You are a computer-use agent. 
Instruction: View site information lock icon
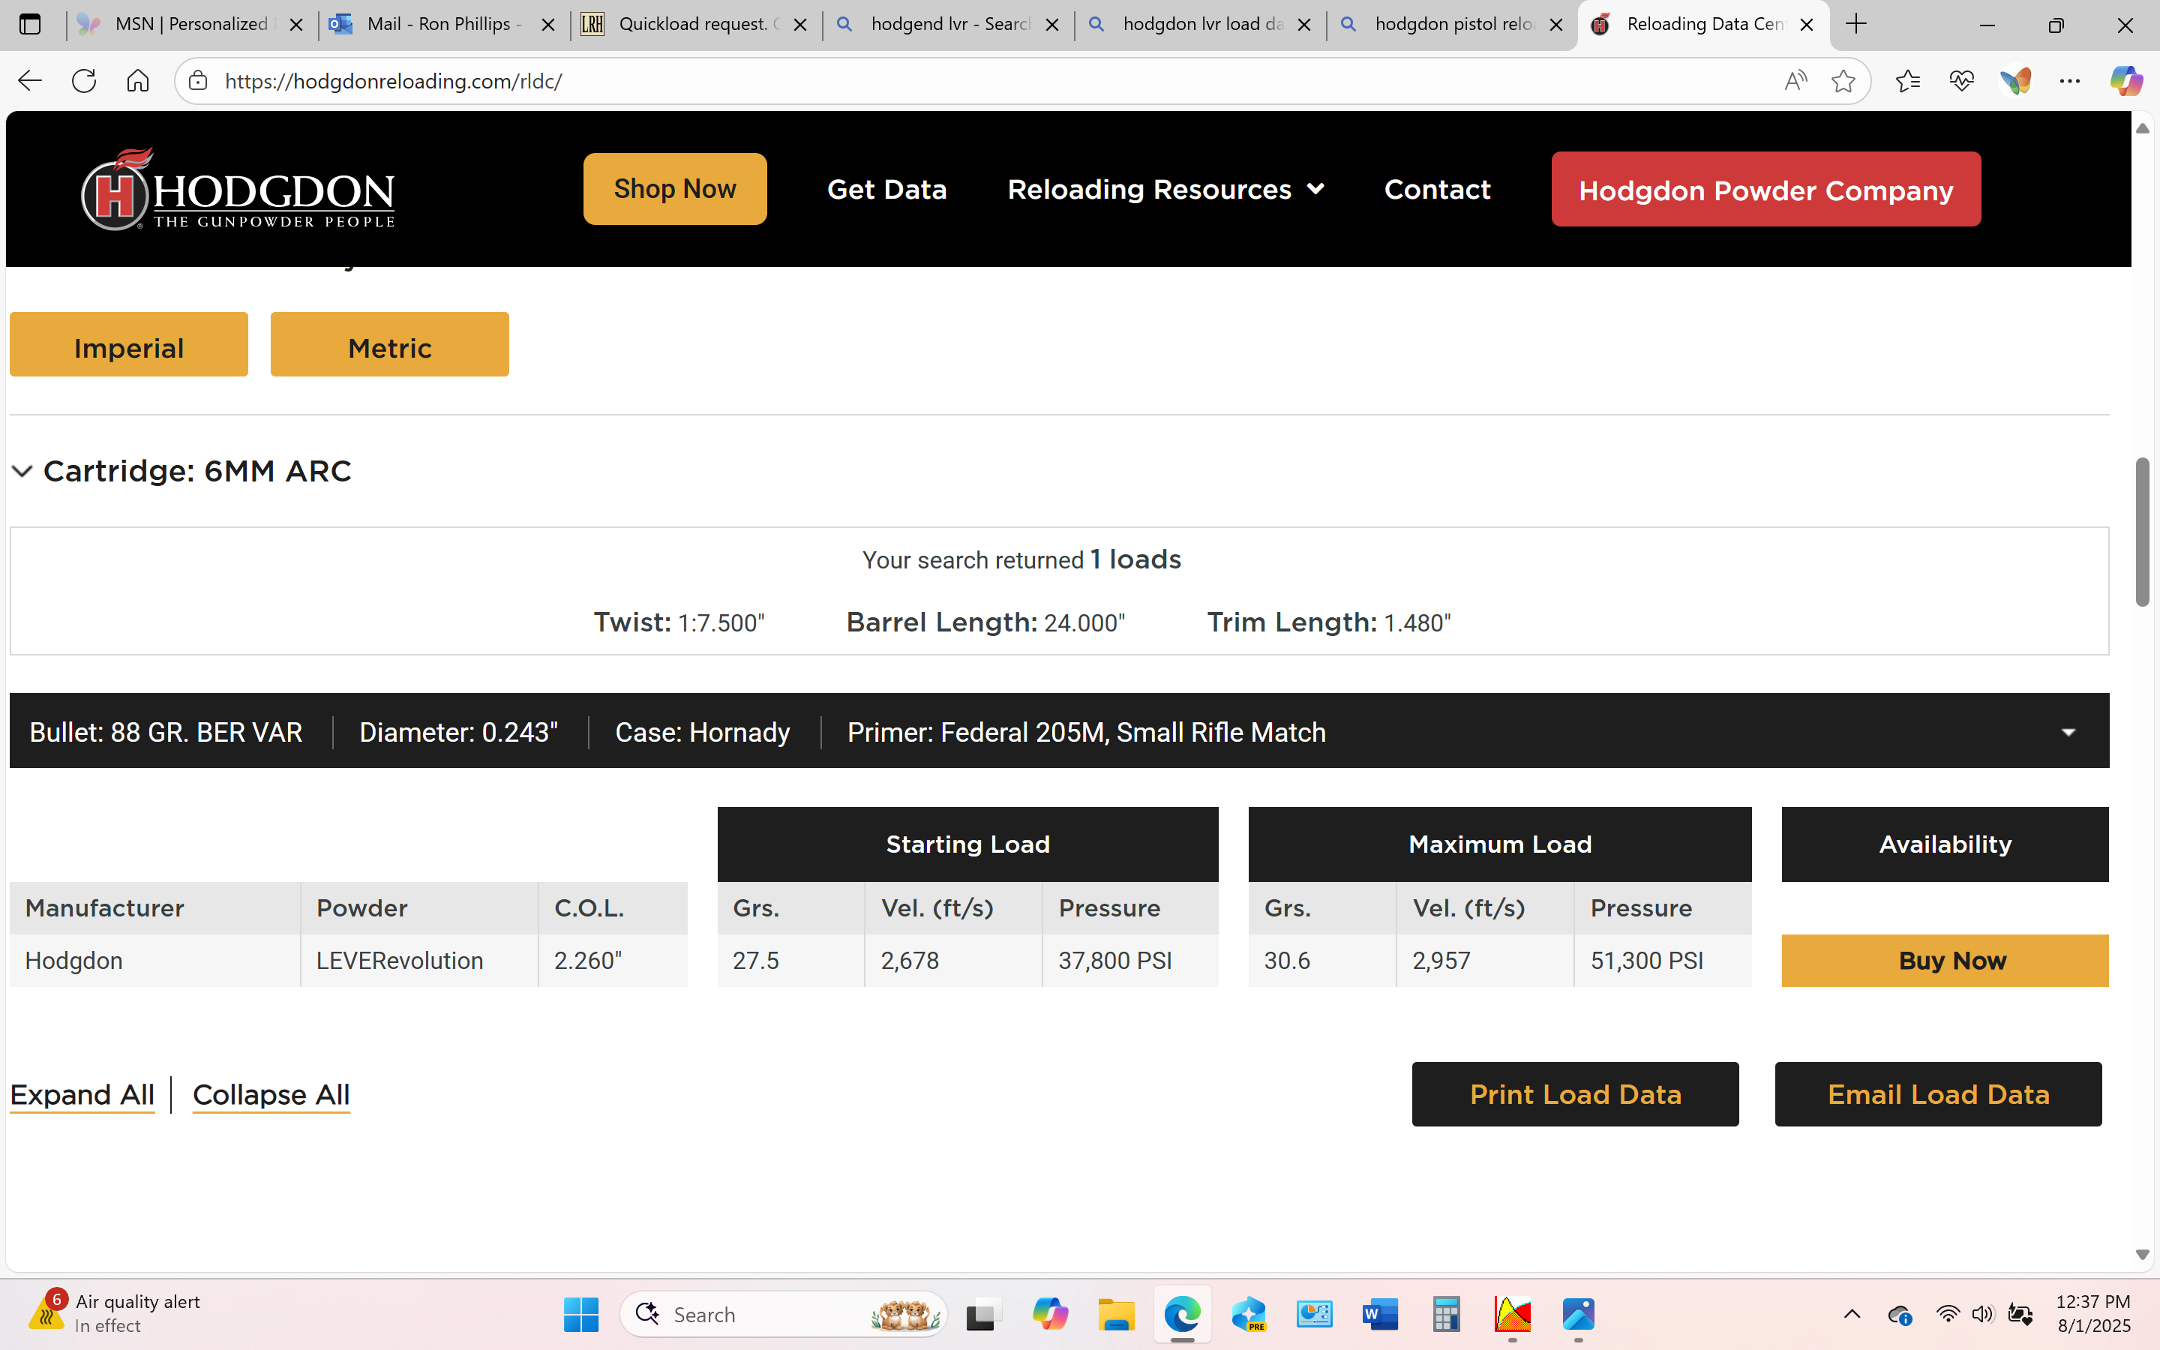tap(198, 81)
